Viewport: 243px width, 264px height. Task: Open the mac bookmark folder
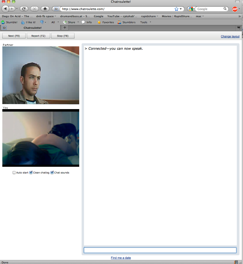pos(200,16)
